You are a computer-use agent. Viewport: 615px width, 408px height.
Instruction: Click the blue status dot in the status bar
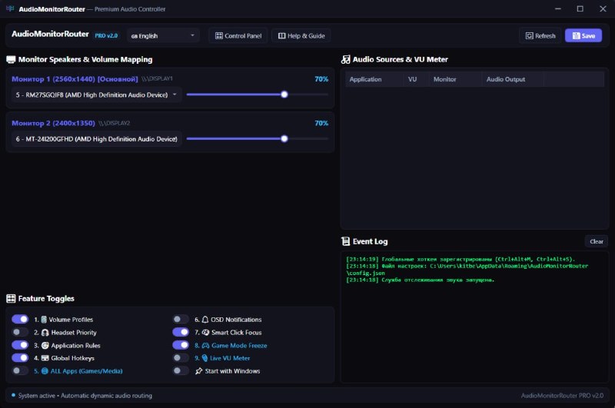coord(13,395)
